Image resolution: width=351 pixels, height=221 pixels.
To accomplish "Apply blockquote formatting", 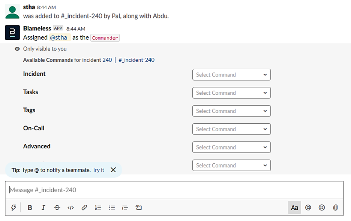I will coord(125,208).
